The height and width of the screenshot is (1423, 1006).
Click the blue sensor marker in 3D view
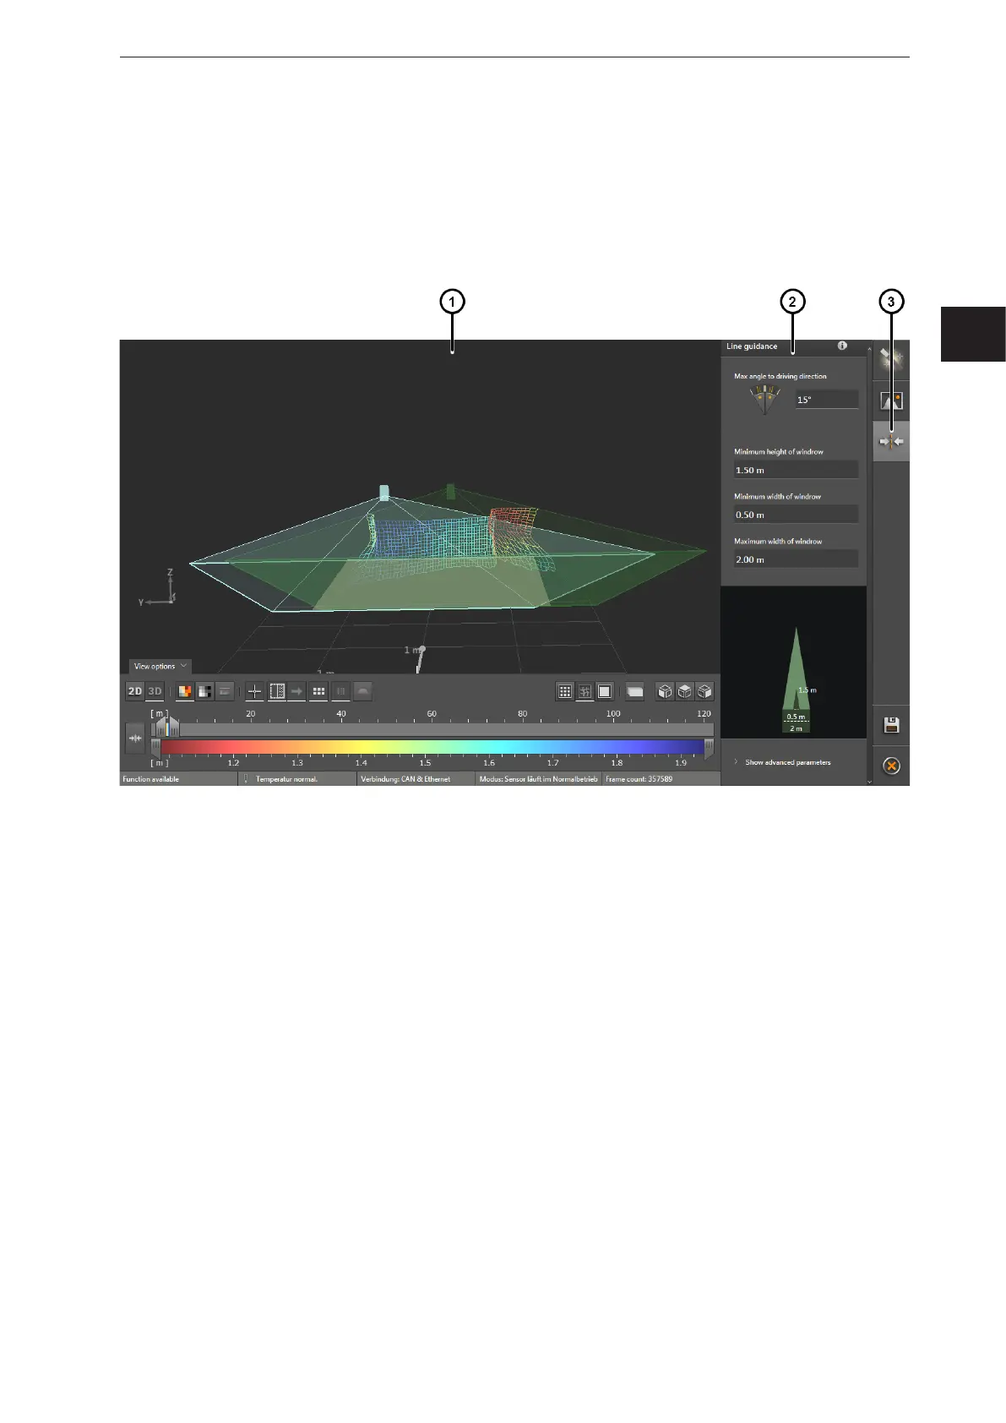coord(384,493)
